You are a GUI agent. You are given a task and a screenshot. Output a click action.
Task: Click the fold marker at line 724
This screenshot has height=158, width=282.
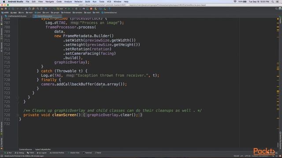pos(18,97)
